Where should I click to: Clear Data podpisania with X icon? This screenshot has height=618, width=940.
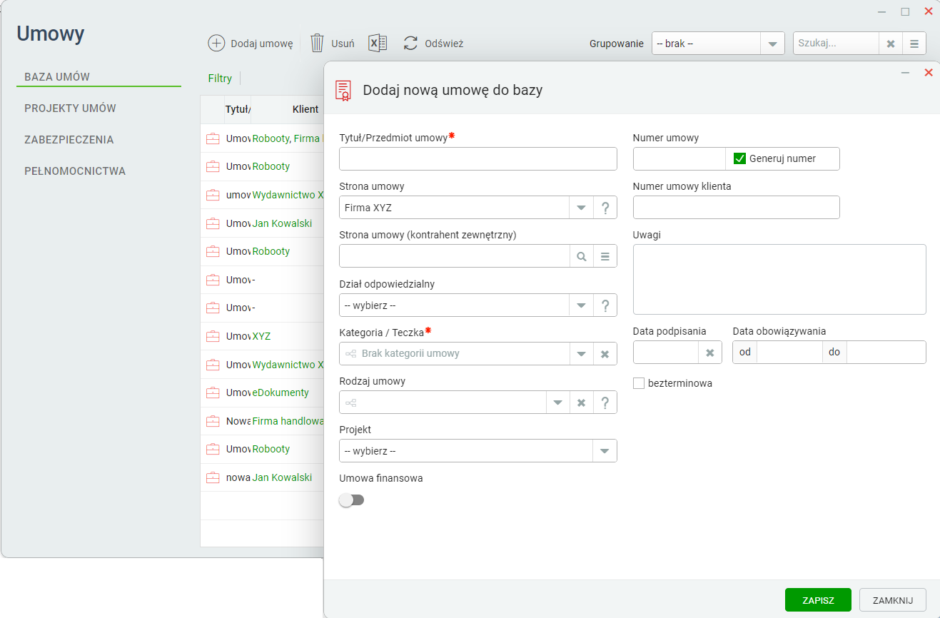[710, 353]
